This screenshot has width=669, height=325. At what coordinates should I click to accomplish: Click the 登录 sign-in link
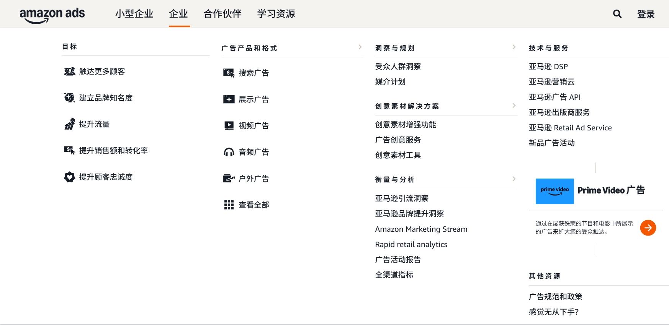tap(646, 15)
